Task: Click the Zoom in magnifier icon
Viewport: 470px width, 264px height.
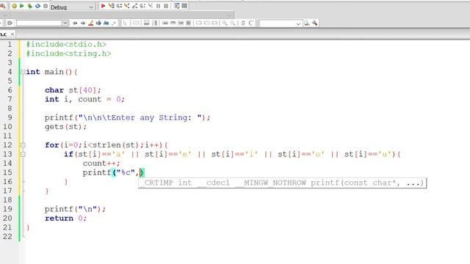Action: pos(225,23)
